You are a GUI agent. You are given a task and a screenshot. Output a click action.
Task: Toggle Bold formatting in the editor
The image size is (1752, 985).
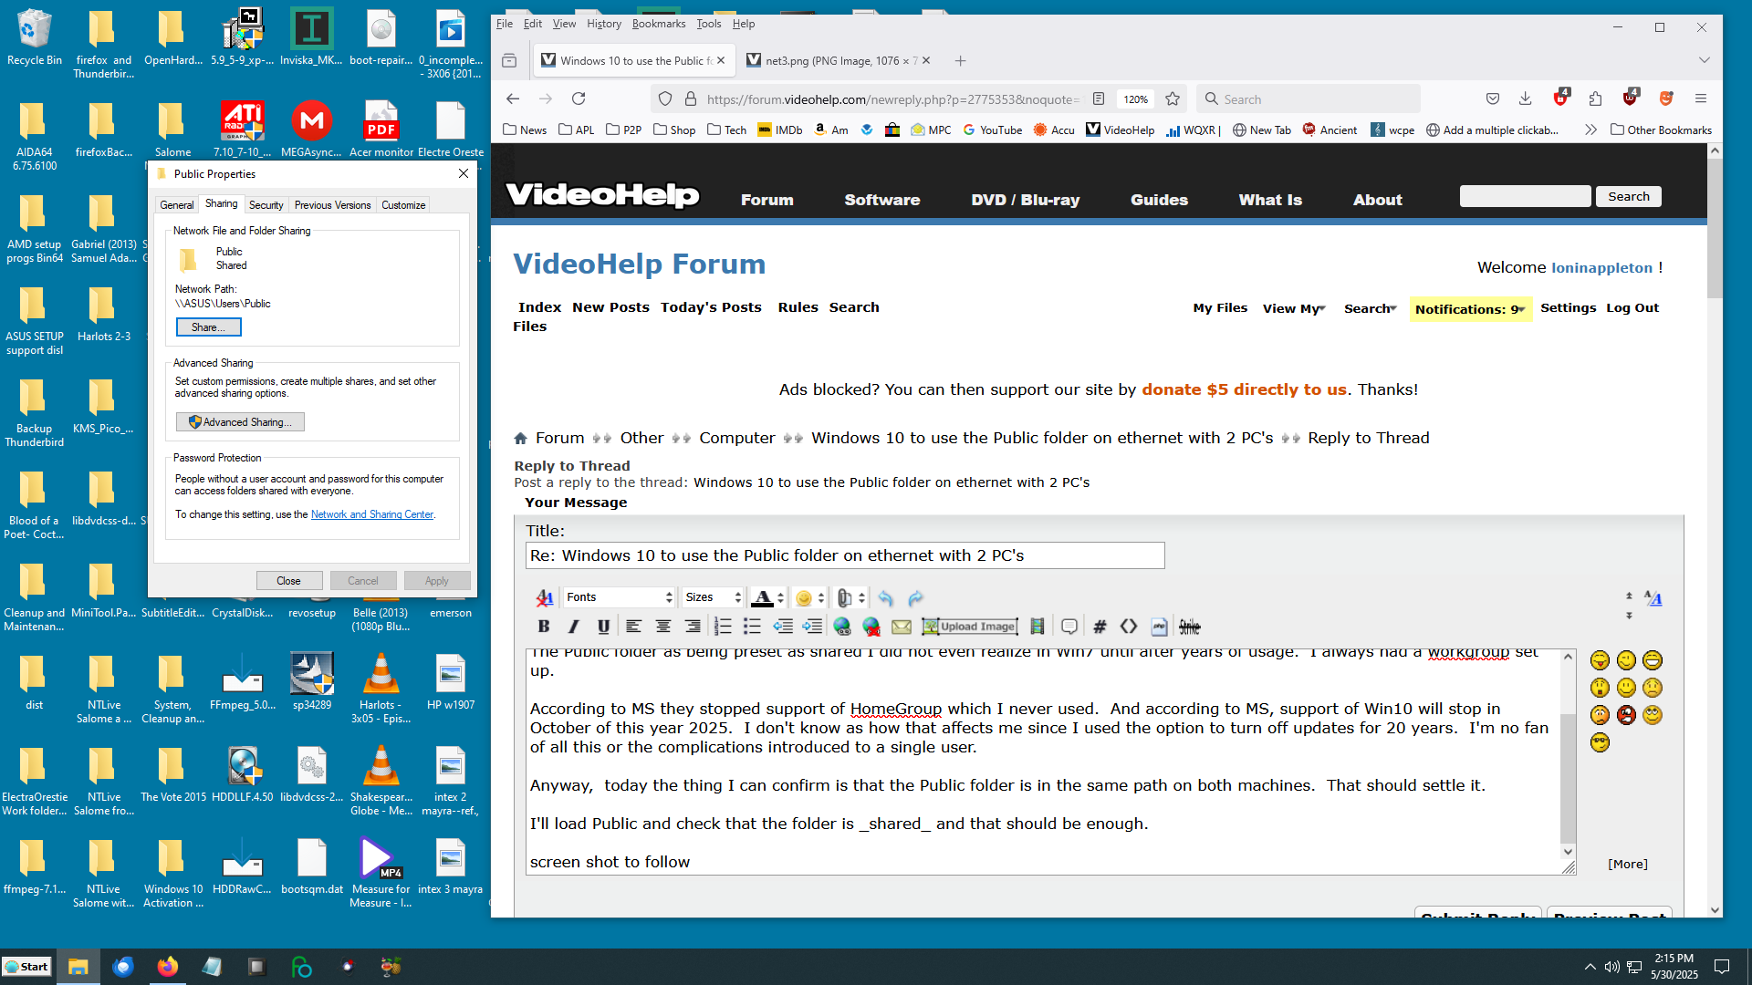pos(544,627)
